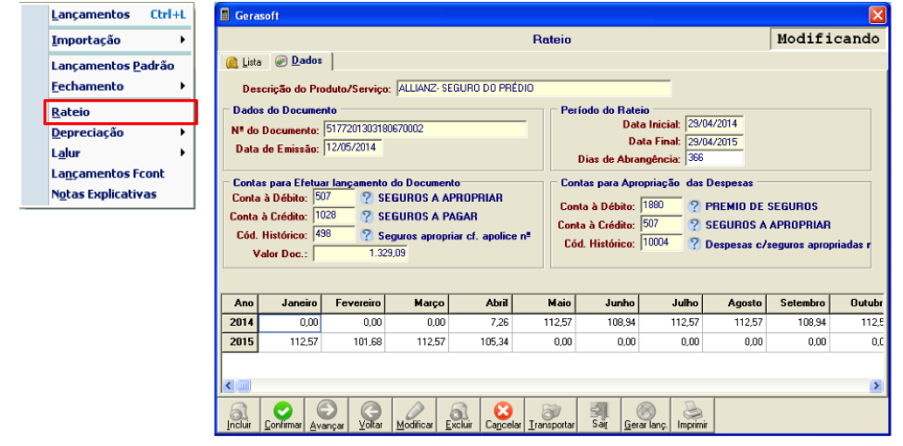Open lookup for PREMIO DE SEGUROS account
Viewport: 903px width, 446px height.
(x=696, y=206)
